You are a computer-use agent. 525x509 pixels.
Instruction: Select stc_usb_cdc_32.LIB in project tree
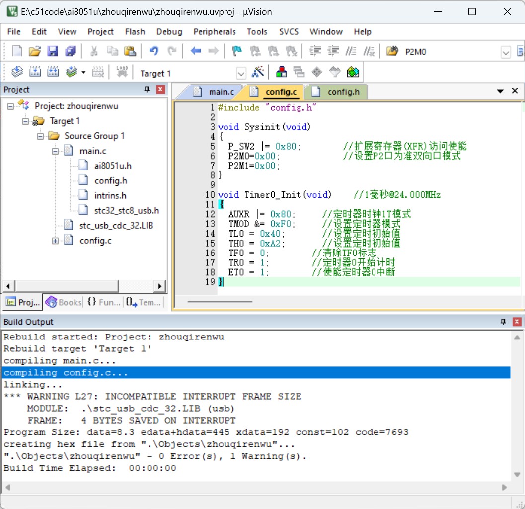116,226
